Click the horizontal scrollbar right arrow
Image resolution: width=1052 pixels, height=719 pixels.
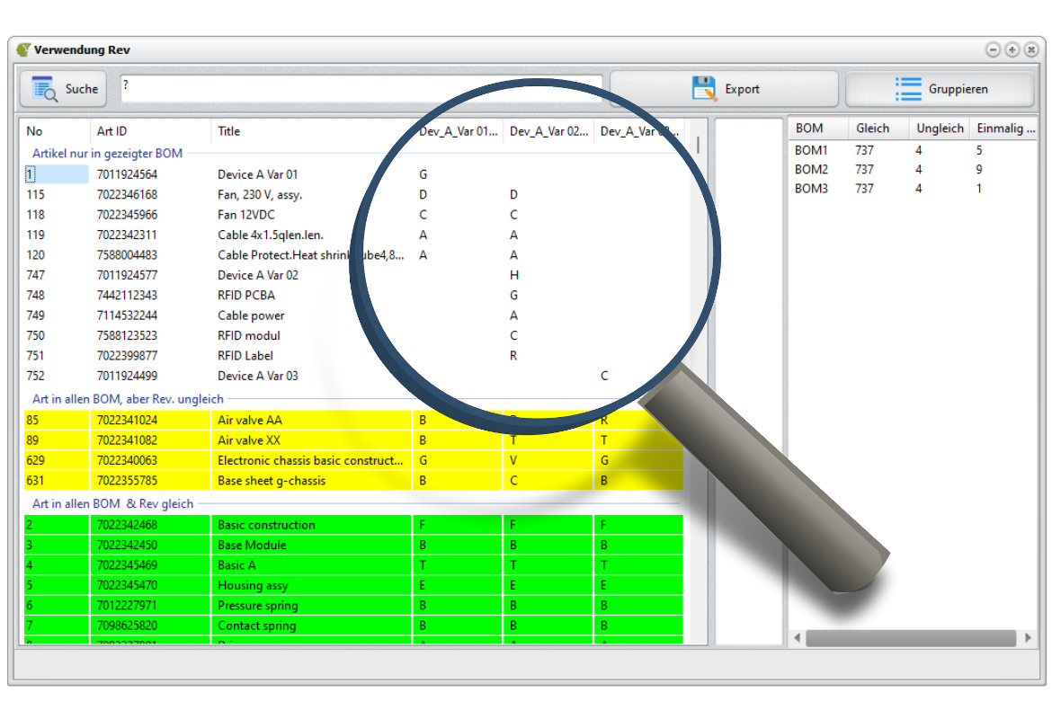[1028, 638]
